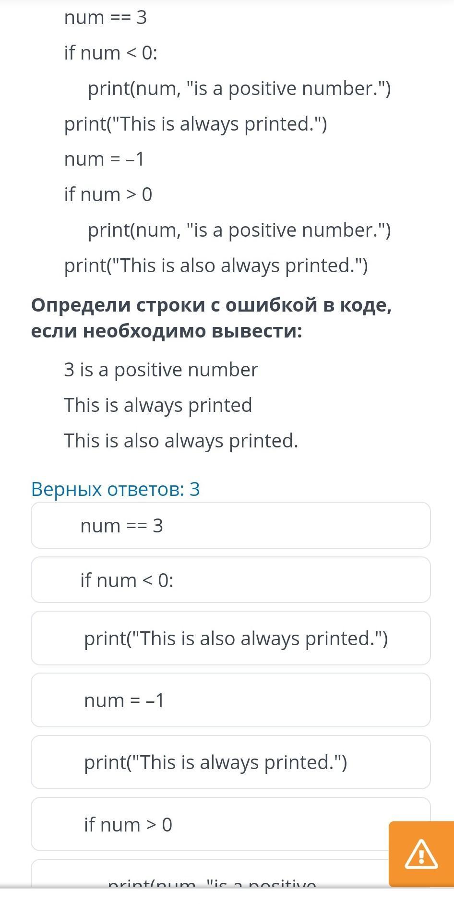Click the code listing line "if num < 0:"
The height and width of the screenshot is (904, 454).
111,53
